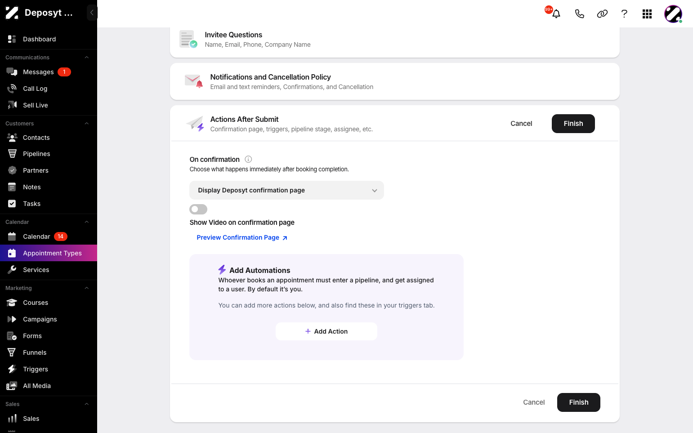
Task: Open Triggers in the sidebar
Action: (49, 369)
